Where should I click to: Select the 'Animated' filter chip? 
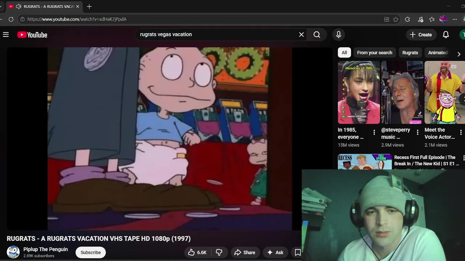[438, 53]
